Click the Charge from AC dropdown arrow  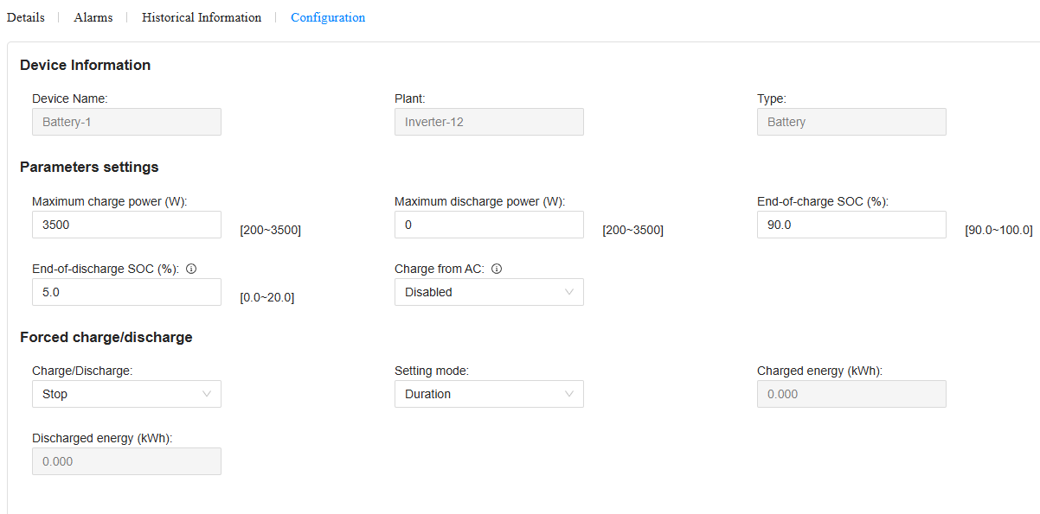click(x=569, y=292)
